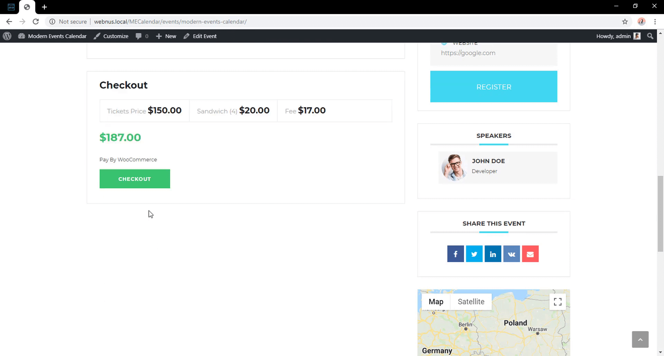Open the New content menu
Screen dimensions: 664x356
tap(166, 36)
